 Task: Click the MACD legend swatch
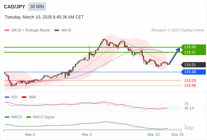[7, 117]
